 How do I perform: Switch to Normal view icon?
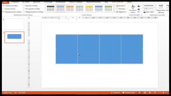click(x=140, y=93)
